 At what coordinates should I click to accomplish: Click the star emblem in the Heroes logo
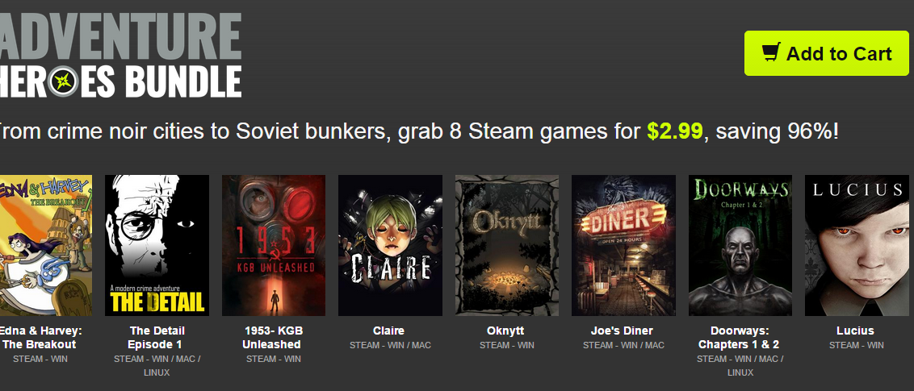(64, 81)
